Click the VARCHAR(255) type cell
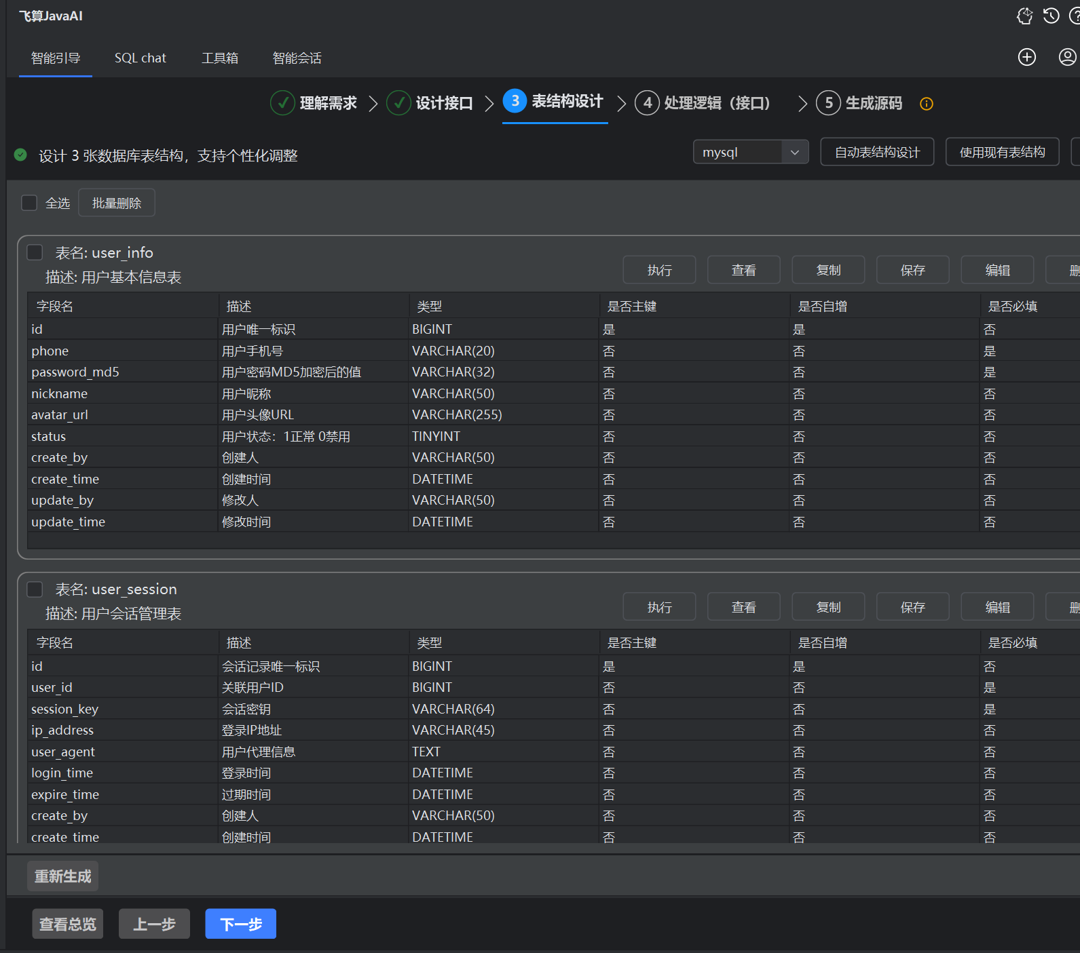 (503, 414)
